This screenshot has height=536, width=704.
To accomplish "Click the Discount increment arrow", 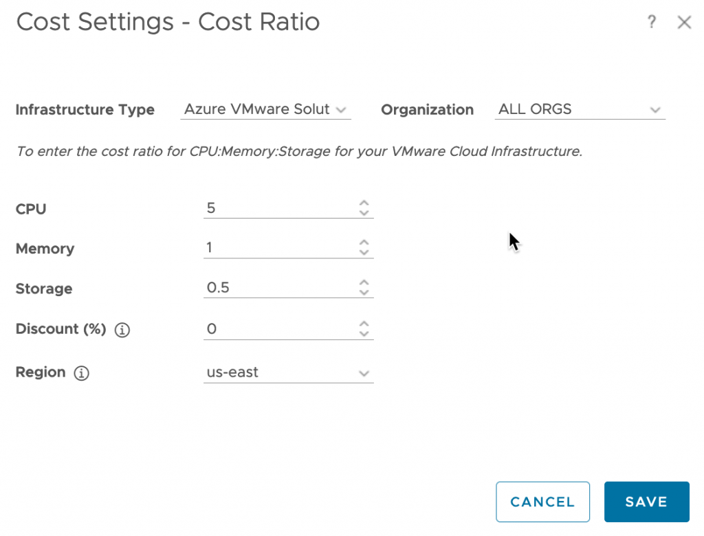I will pos(364,324).
